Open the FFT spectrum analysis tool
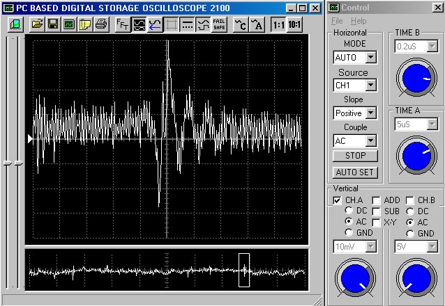 point(122,24)
